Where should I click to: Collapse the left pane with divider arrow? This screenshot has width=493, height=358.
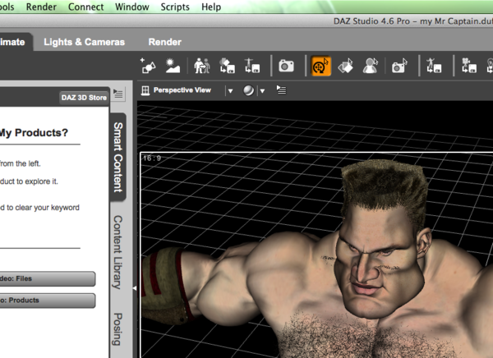pos(135,288)
